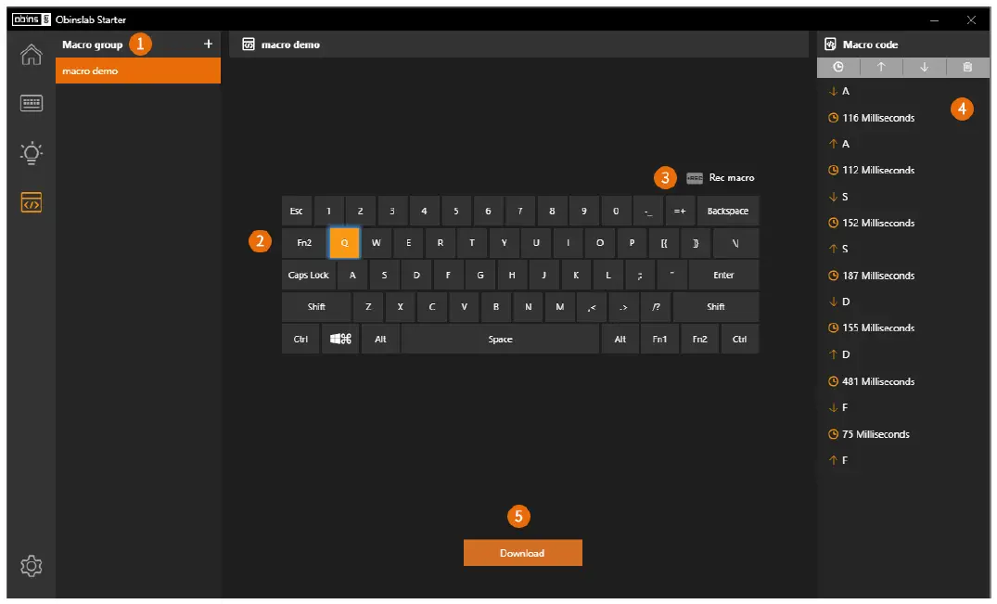Select the =+ key
The image size is (997, 604).
680,212
